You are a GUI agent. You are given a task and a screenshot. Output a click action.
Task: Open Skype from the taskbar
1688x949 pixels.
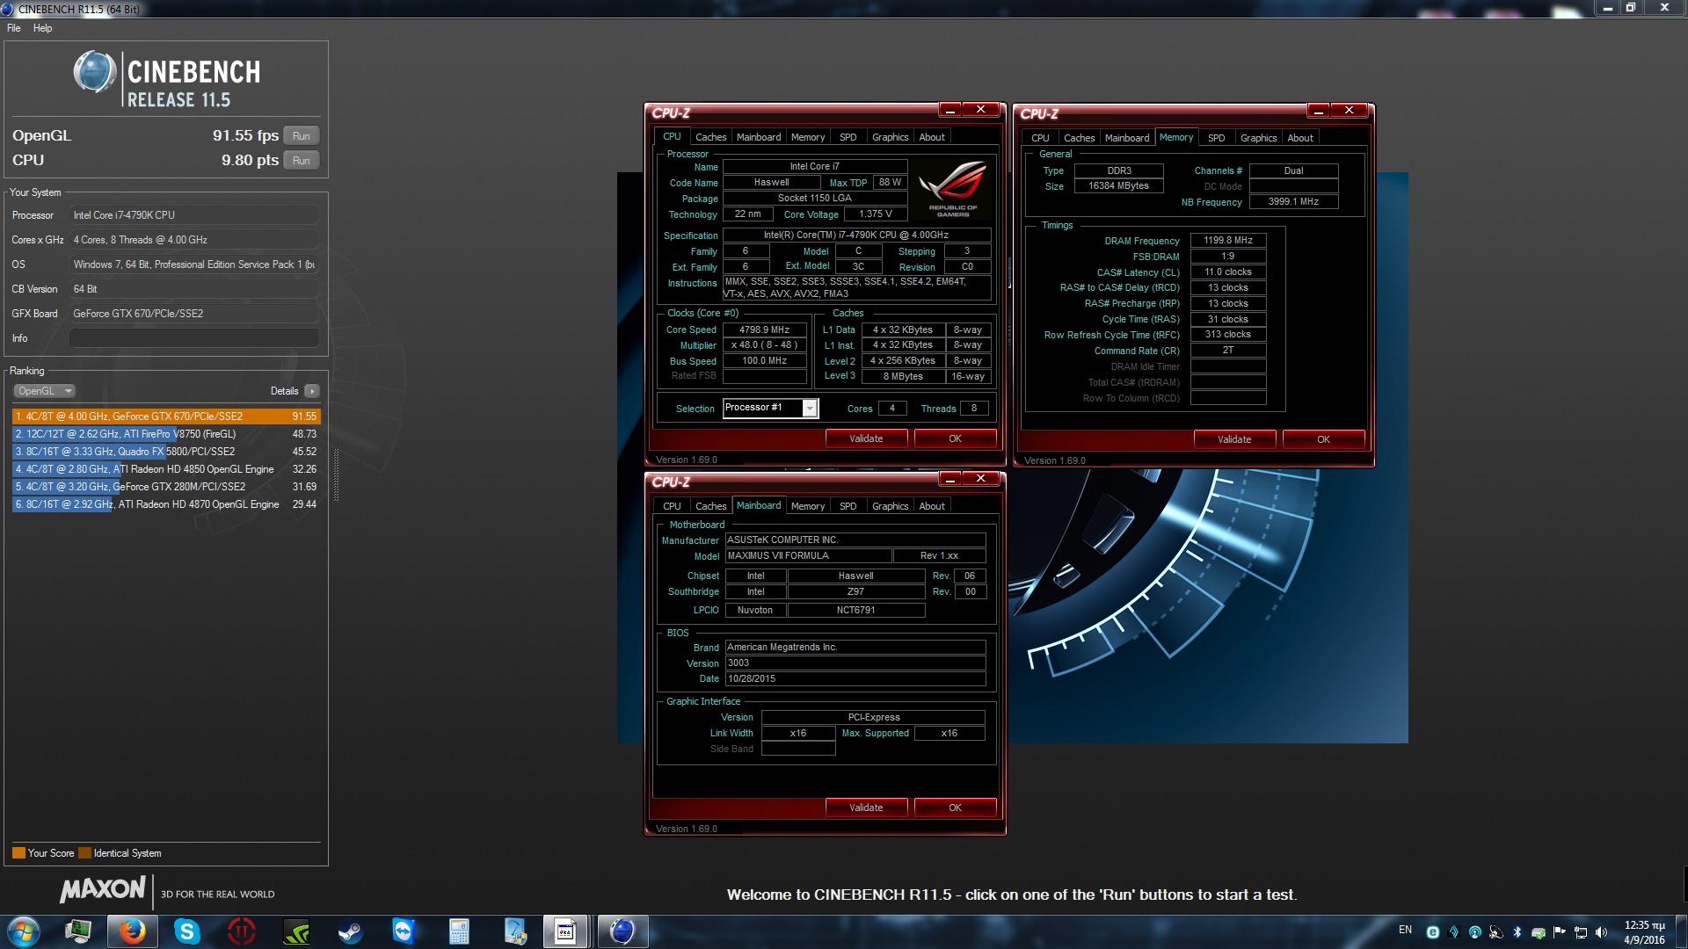[187, 931]
